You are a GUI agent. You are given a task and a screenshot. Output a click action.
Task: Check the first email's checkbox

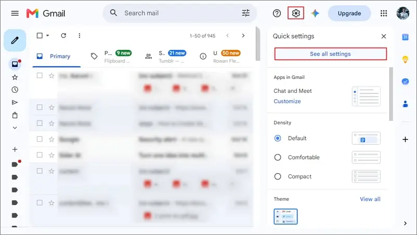click(x=40, y=76)
